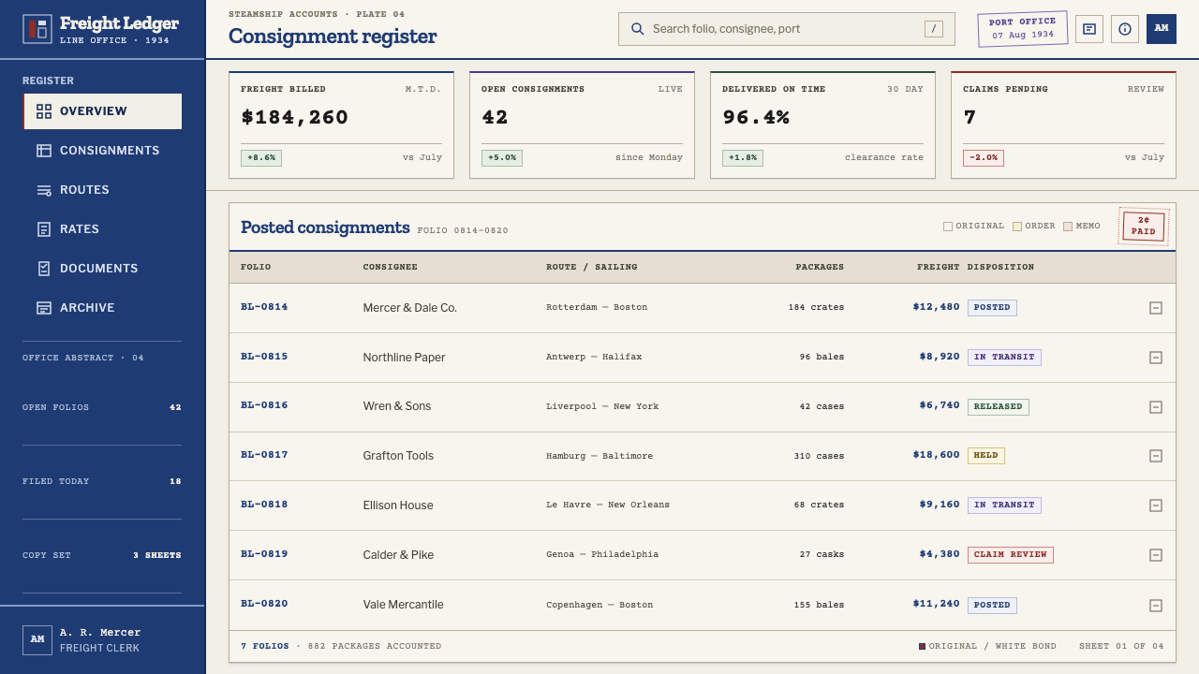Image resolution: width=1199 pixels, height=674 pixels.
Task: Click the red Original / White Bond swatch
Action: pyautogui.click(x=923, y=647)
